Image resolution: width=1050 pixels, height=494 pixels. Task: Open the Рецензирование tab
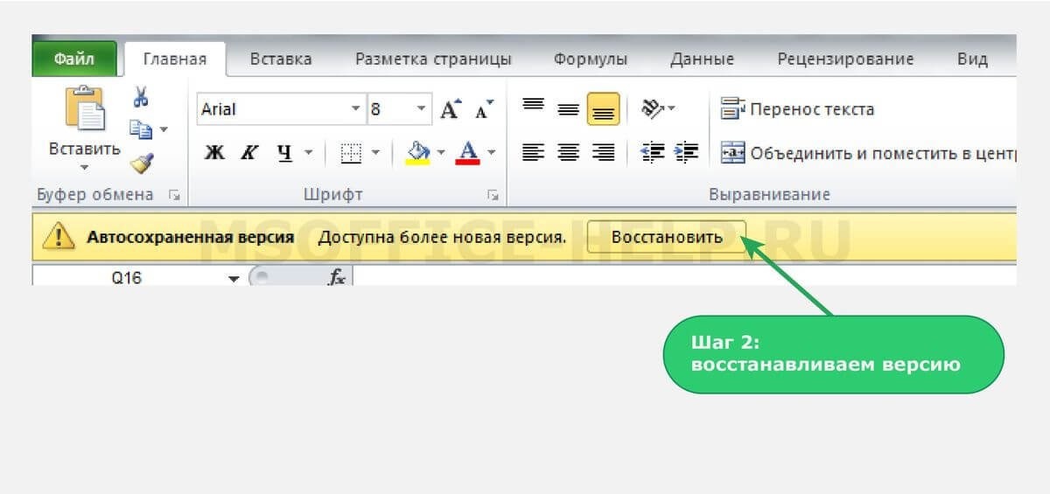(845, 59)
